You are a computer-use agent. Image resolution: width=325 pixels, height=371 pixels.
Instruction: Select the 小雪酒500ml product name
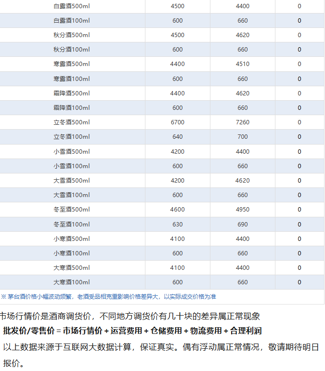point(72,151)
